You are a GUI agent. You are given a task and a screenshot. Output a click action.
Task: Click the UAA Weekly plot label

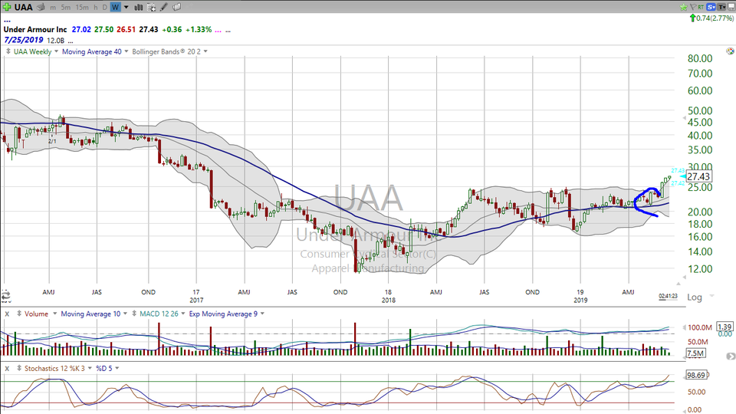pos(32,51)
